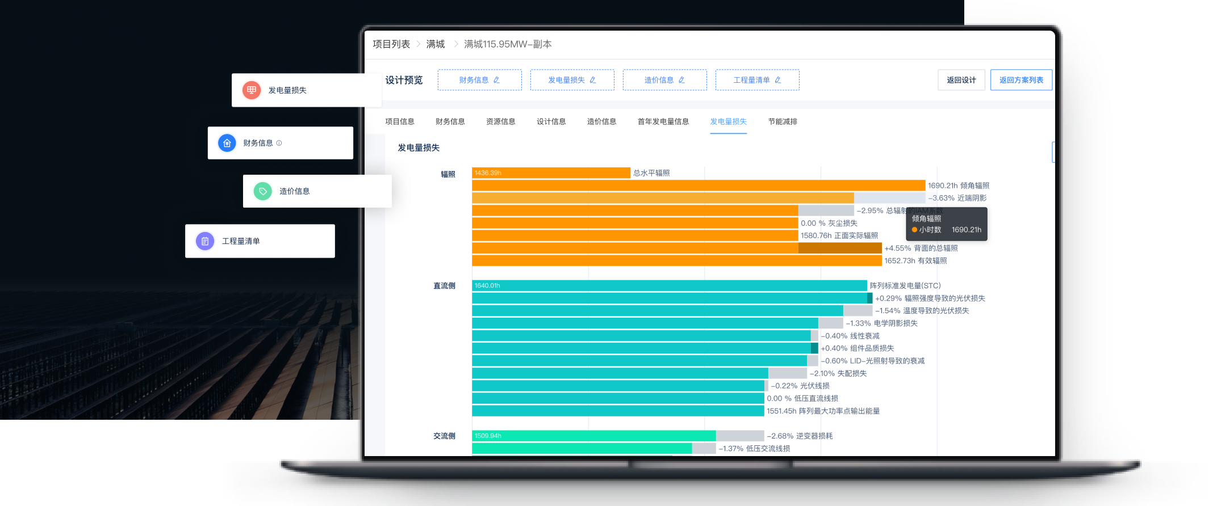
Task: Click 项目列表 in the breadcrumb
Action: point(391,44)
